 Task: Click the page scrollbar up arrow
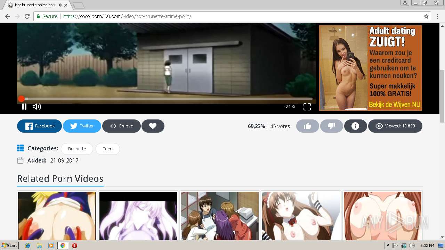coord(442,25)
